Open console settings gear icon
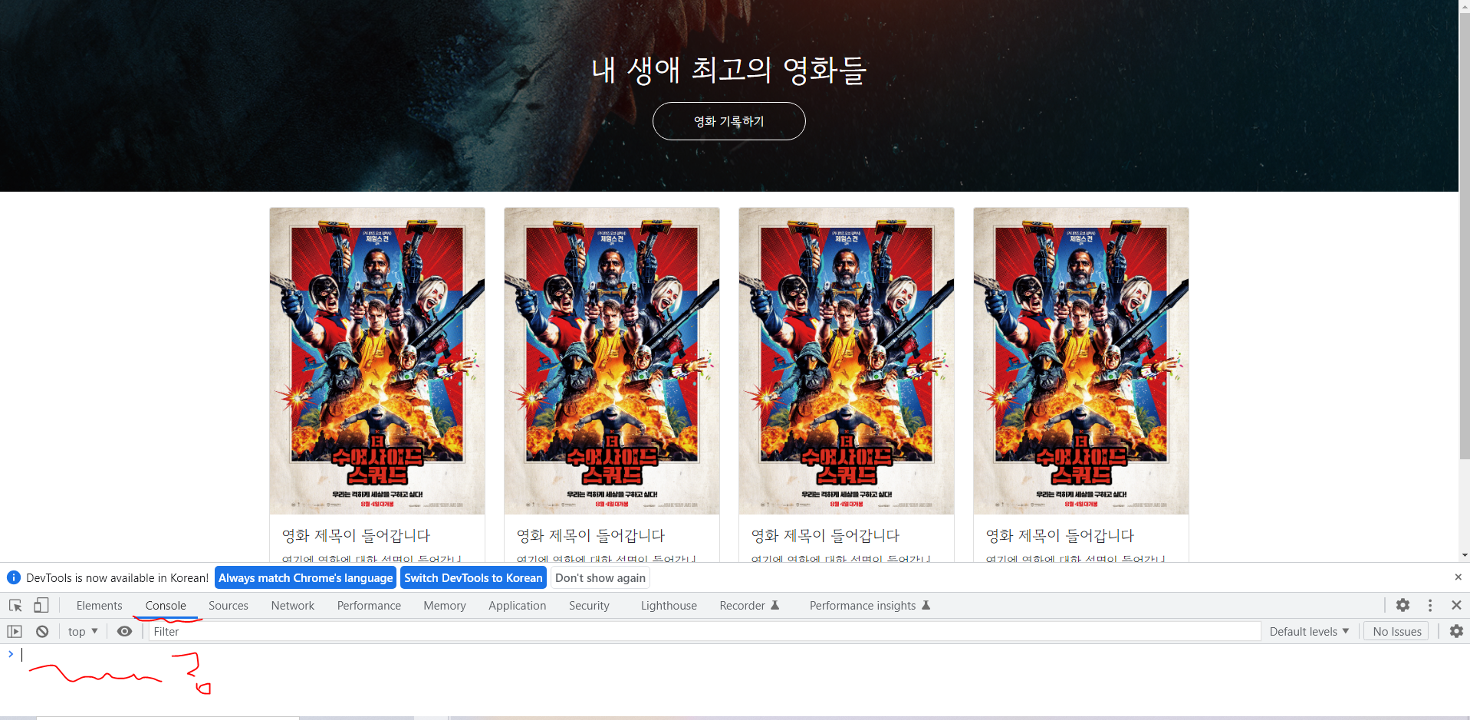 tap(1456, 631)
